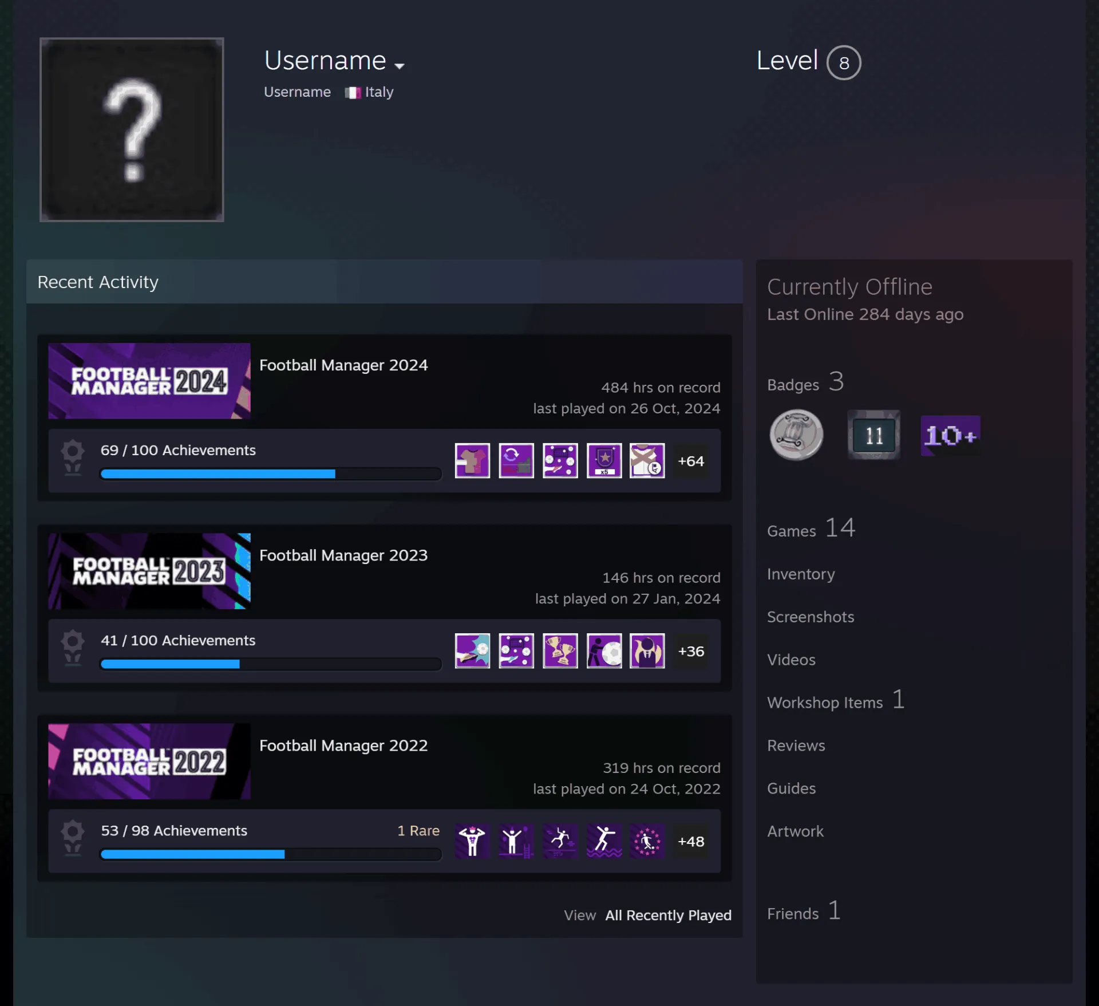Click the trophies achievement icon for Football Manager 2023

[x=560, y=650]
